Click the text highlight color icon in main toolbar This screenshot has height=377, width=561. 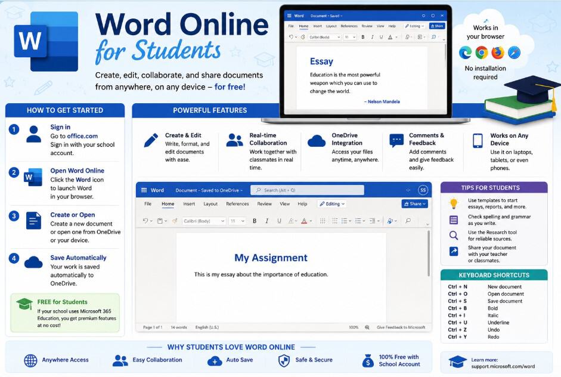point(292,221)
